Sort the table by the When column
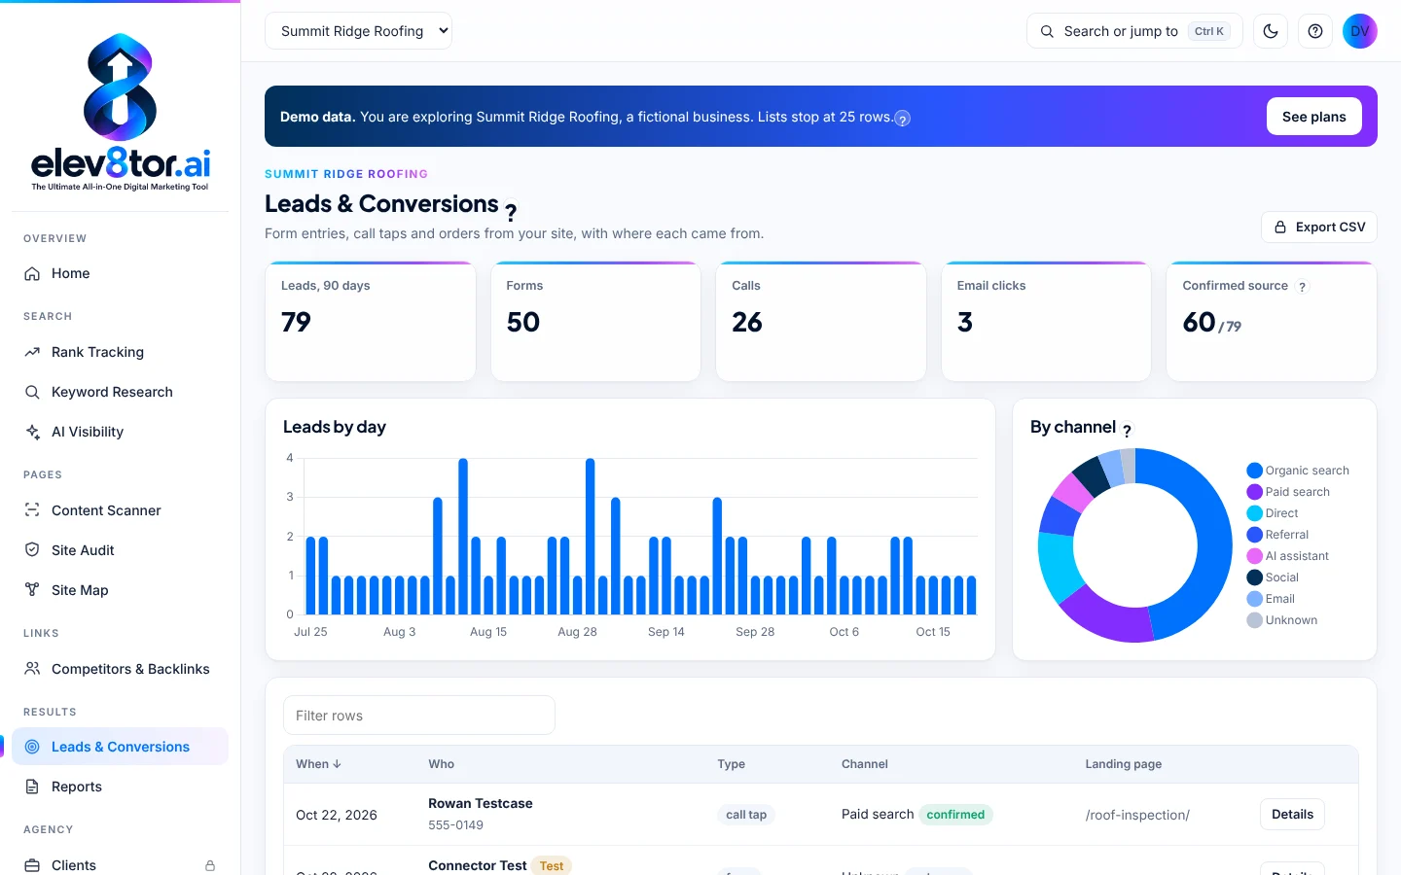This screenshot has width=1401, height=875. [318, 764]
